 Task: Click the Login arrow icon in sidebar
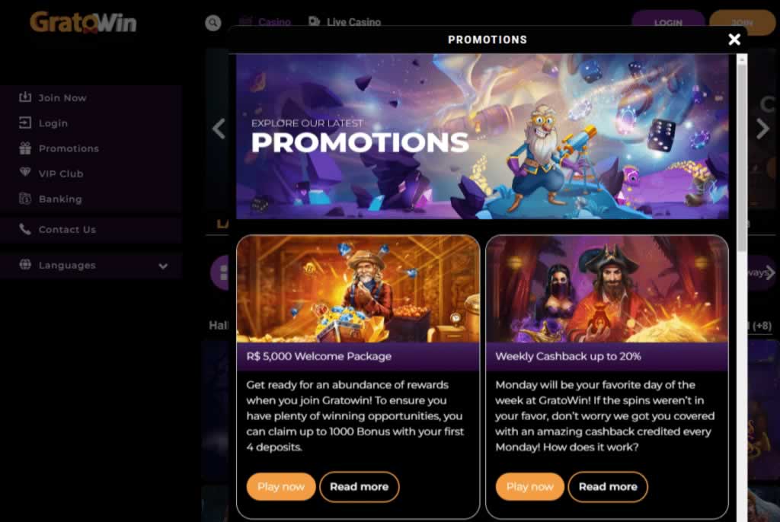tap(25, 123)
